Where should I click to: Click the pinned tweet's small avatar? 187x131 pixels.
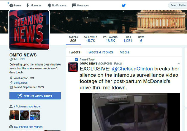pos(73,67)
